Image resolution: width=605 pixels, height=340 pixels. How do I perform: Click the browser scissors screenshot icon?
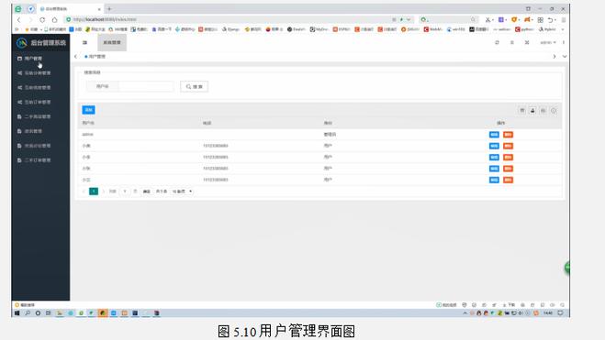click(x=488, y=19)
